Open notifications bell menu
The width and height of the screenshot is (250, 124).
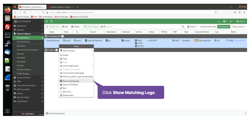point(231,21)
